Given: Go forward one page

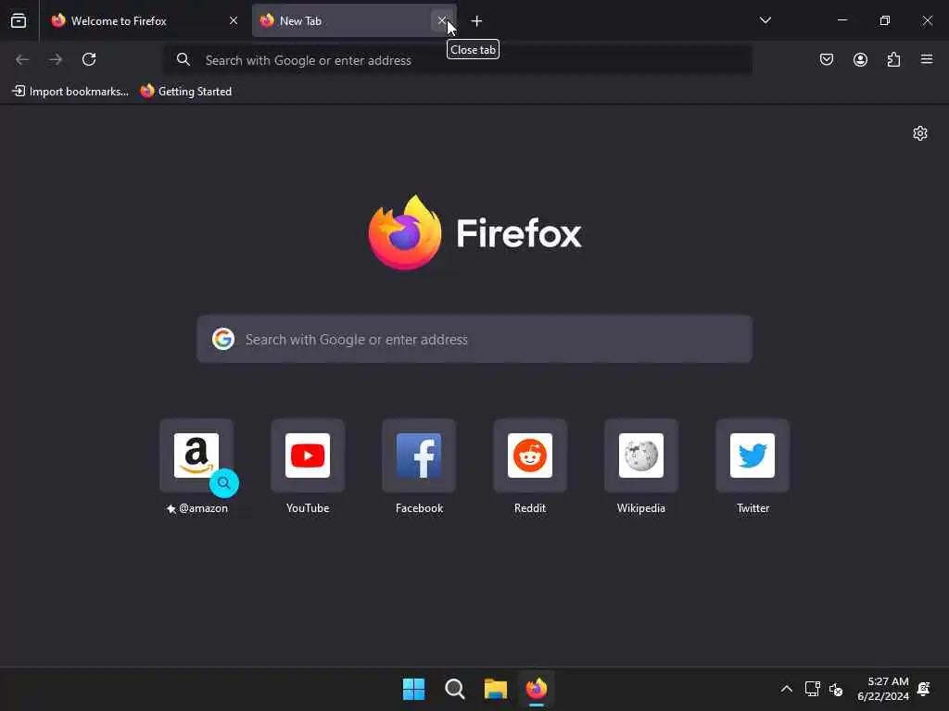Looking at the screenshot, I should point(56,59).
